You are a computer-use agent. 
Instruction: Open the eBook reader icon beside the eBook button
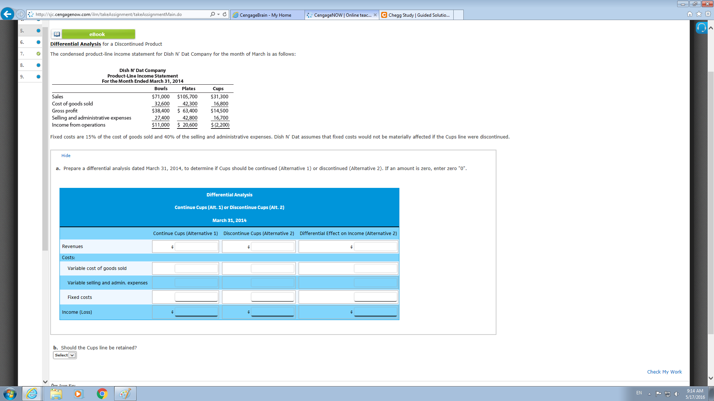(57, 34)
